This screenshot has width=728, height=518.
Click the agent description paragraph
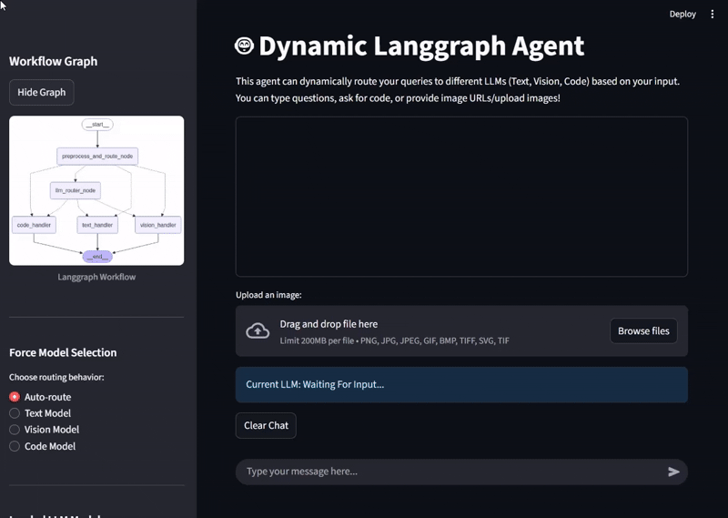tap(458, 89)
